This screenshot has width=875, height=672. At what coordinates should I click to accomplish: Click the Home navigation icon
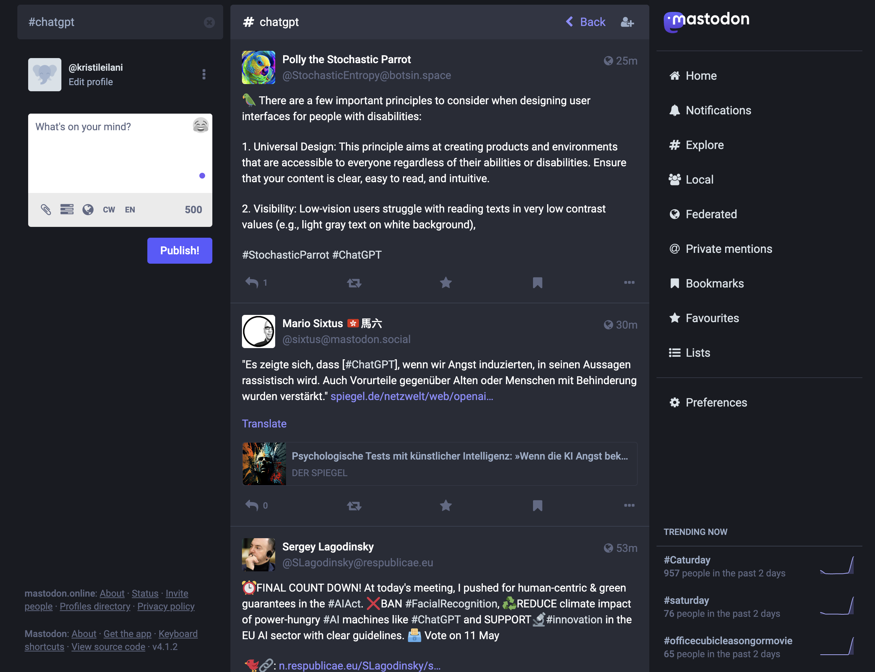tap(675, 75)
